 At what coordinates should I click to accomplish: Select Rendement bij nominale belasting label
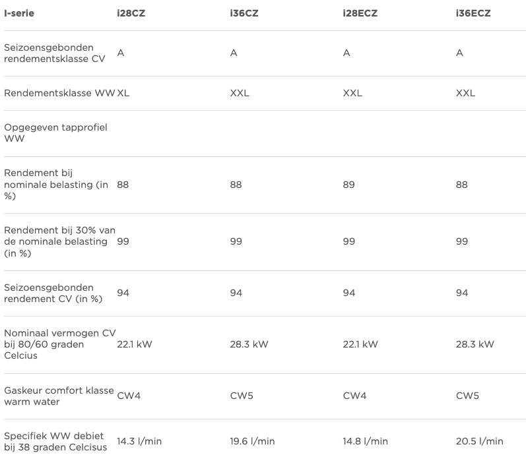(56, 185)
